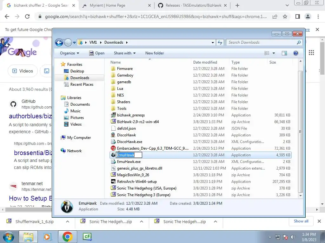Click the refresh button beside address bar

click(220, 43)
